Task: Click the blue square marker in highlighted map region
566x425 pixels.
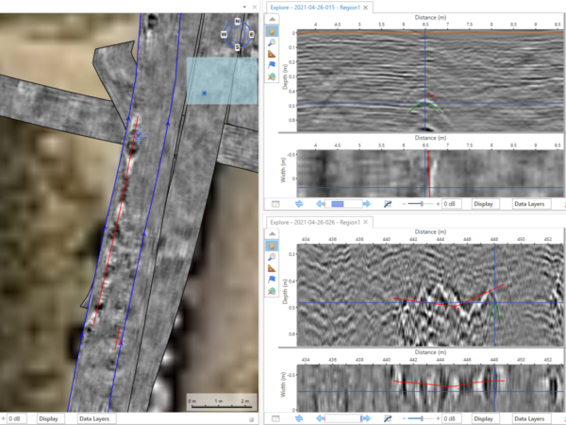Action: pos(205,93)
